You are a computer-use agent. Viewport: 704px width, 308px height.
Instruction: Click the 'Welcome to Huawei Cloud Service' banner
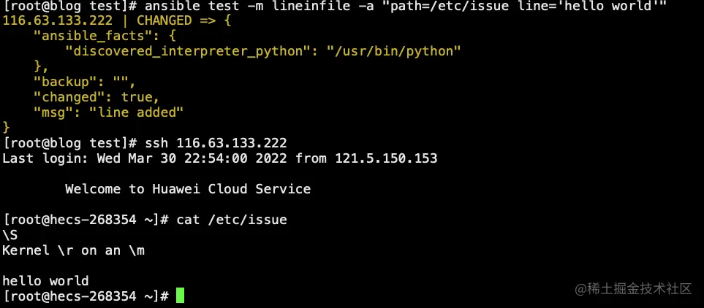187,188
